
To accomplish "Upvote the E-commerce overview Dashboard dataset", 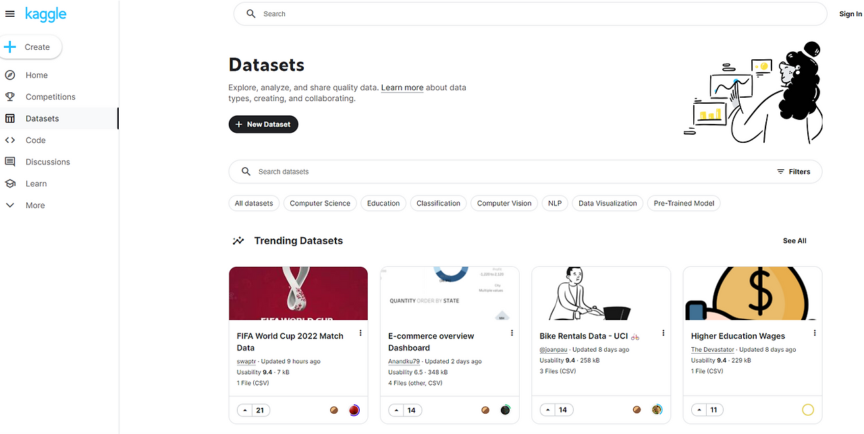I will (396, 410).
